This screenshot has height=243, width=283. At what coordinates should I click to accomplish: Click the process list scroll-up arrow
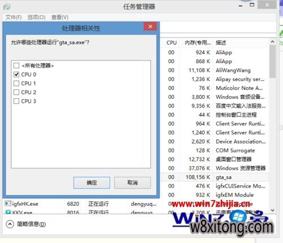pyautogui.click(x=272, y=42)
